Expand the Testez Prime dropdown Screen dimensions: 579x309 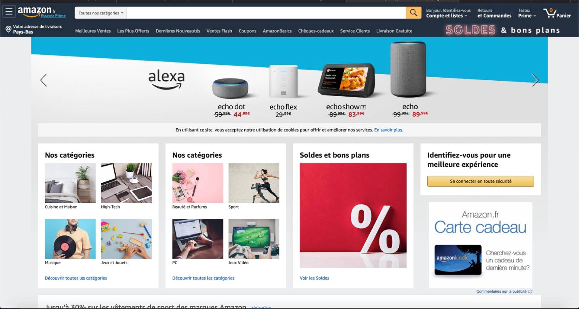point(527,13)
